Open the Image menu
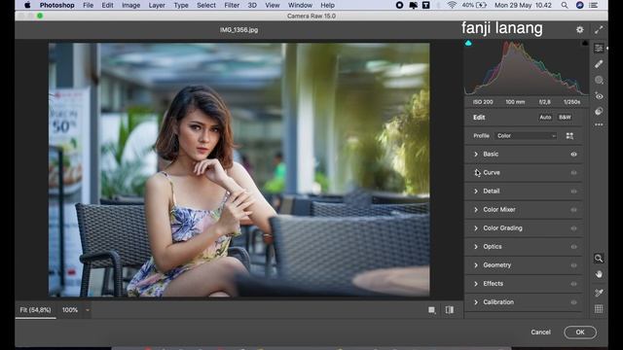This screenshot has width=623, height=350. pos(130,5)
